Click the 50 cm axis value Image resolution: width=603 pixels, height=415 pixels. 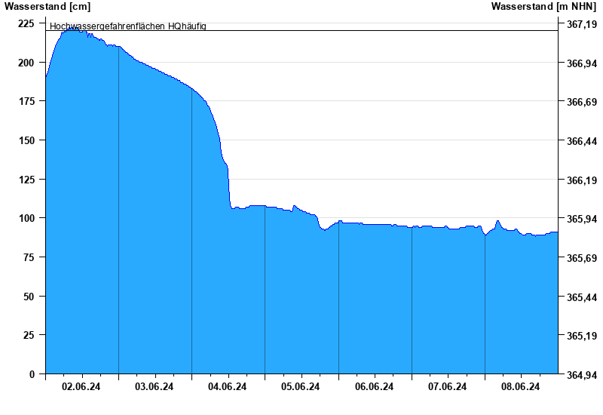click(x=29, y=297)
